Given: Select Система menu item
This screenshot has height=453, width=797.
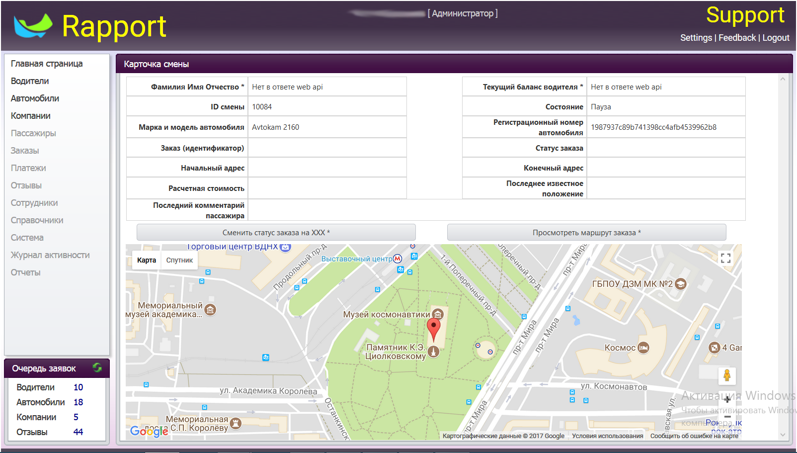Looking at the screenshot, I should (27, 238).
